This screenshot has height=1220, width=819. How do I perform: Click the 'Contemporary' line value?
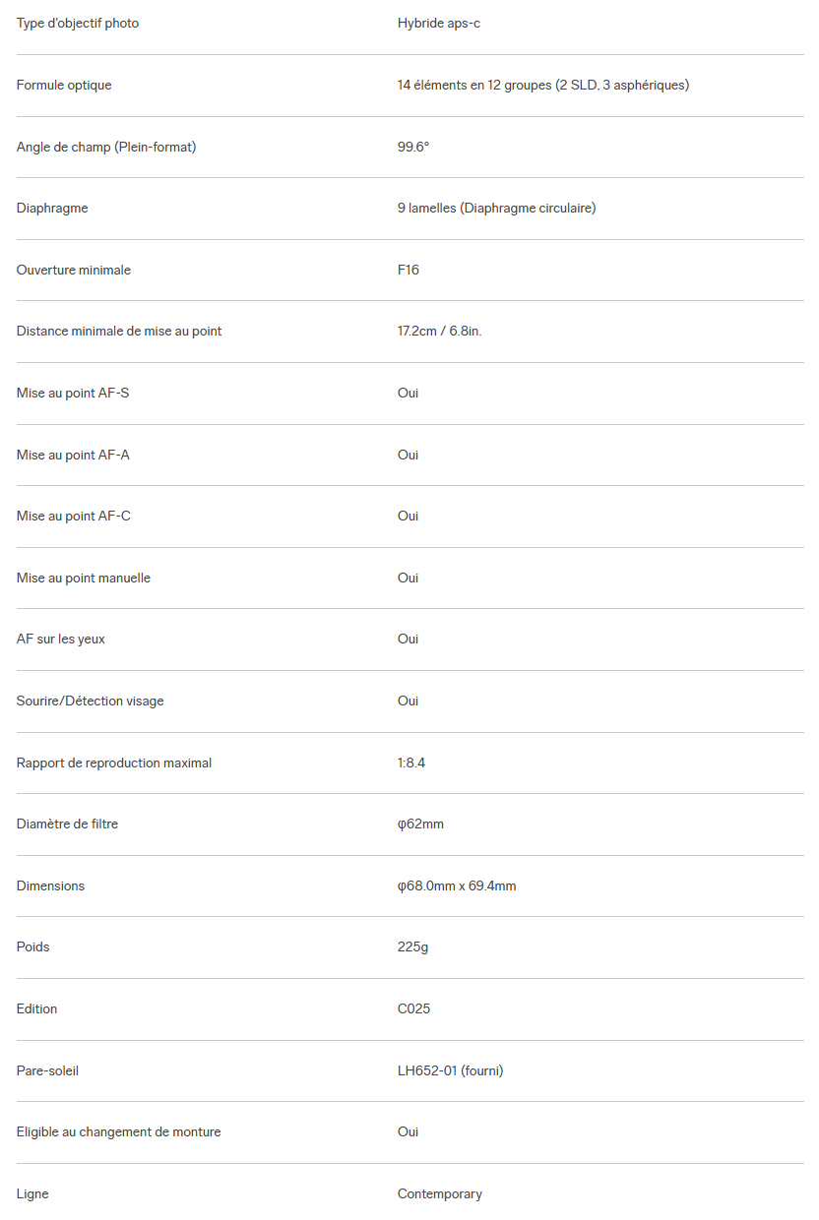439,1193
